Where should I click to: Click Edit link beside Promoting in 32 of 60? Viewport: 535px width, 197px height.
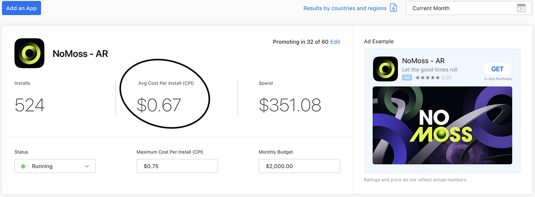(x=335, y=42)
